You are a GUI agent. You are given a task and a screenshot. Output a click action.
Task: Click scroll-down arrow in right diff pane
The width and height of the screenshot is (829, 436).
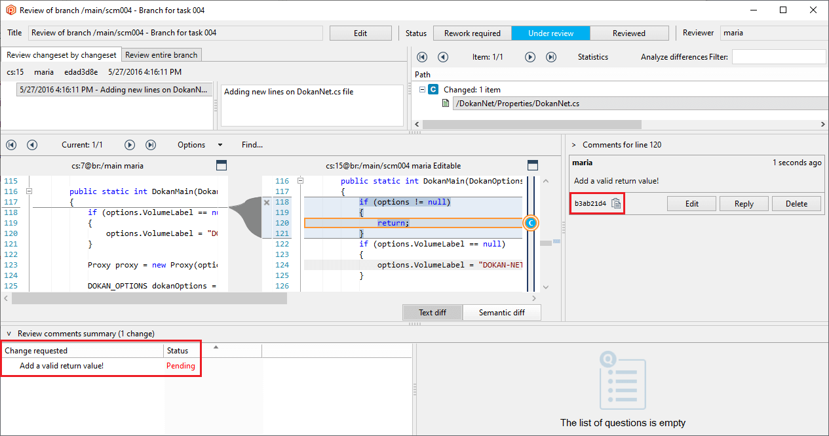point(547,287)
